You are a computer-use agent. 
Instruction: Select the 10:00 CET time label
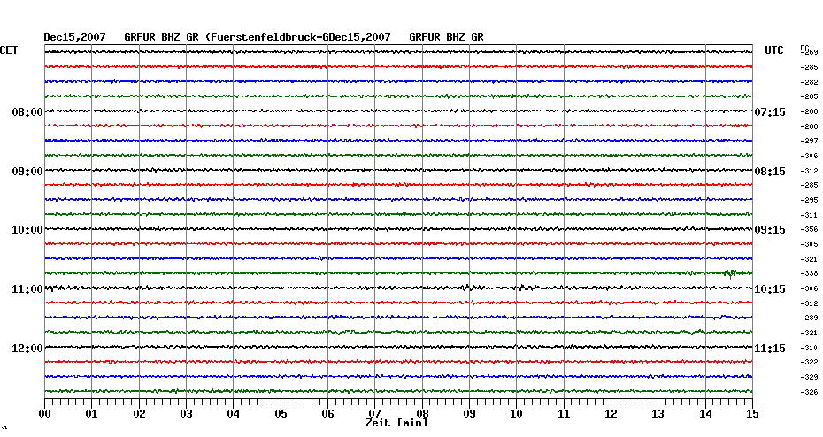tap(27, 230)
